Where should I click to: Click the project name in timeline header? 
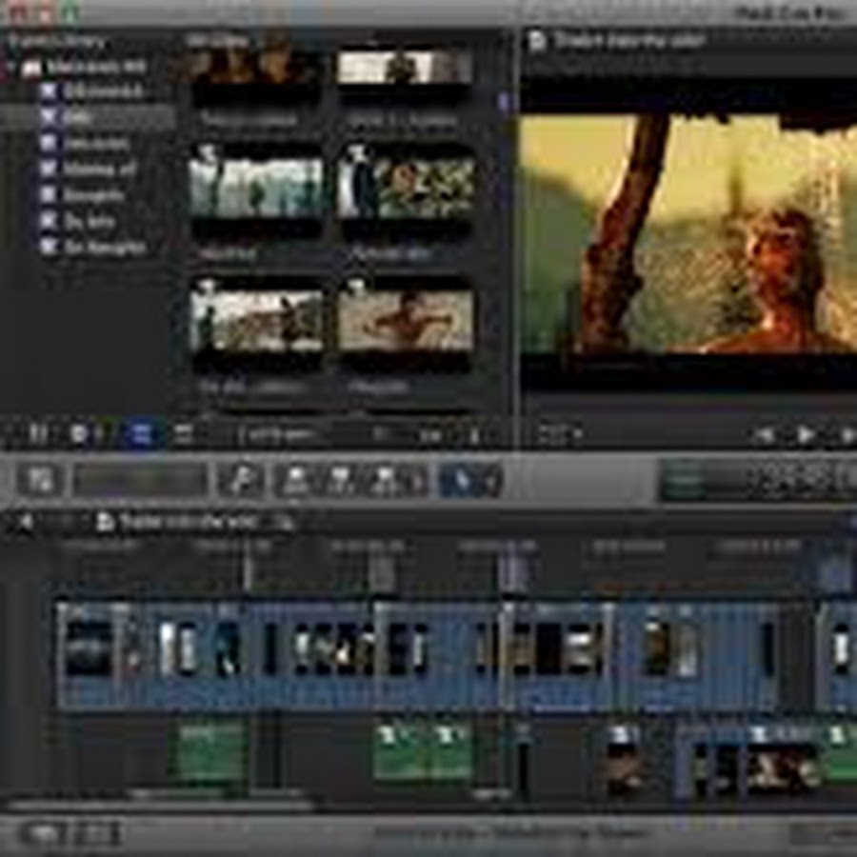click(188, 523)
